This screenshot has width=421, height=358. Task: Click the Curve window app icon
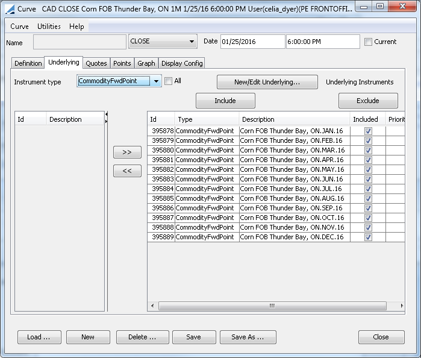click(x=10, y=9)
